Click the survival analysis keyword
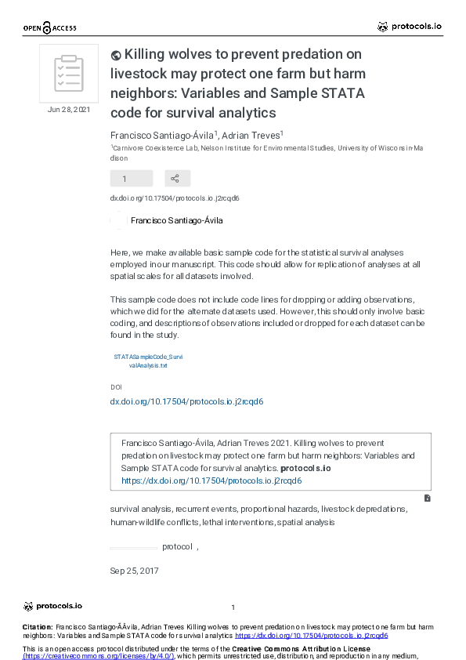This screenshot has width=466, height=660. tap(141, 509)
